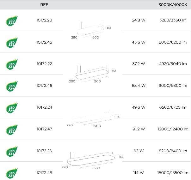
Task: Click the LED A++ leaf beside 10172.47
Action: 12,130
